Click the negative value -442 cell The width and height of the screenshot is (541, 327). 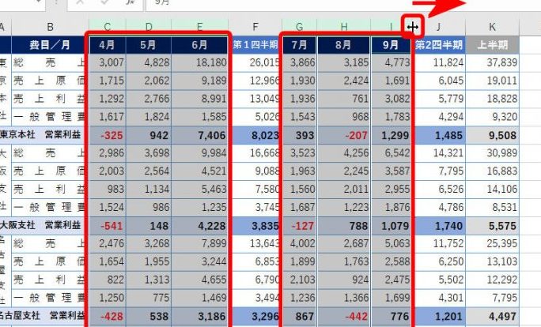point(343,316)
